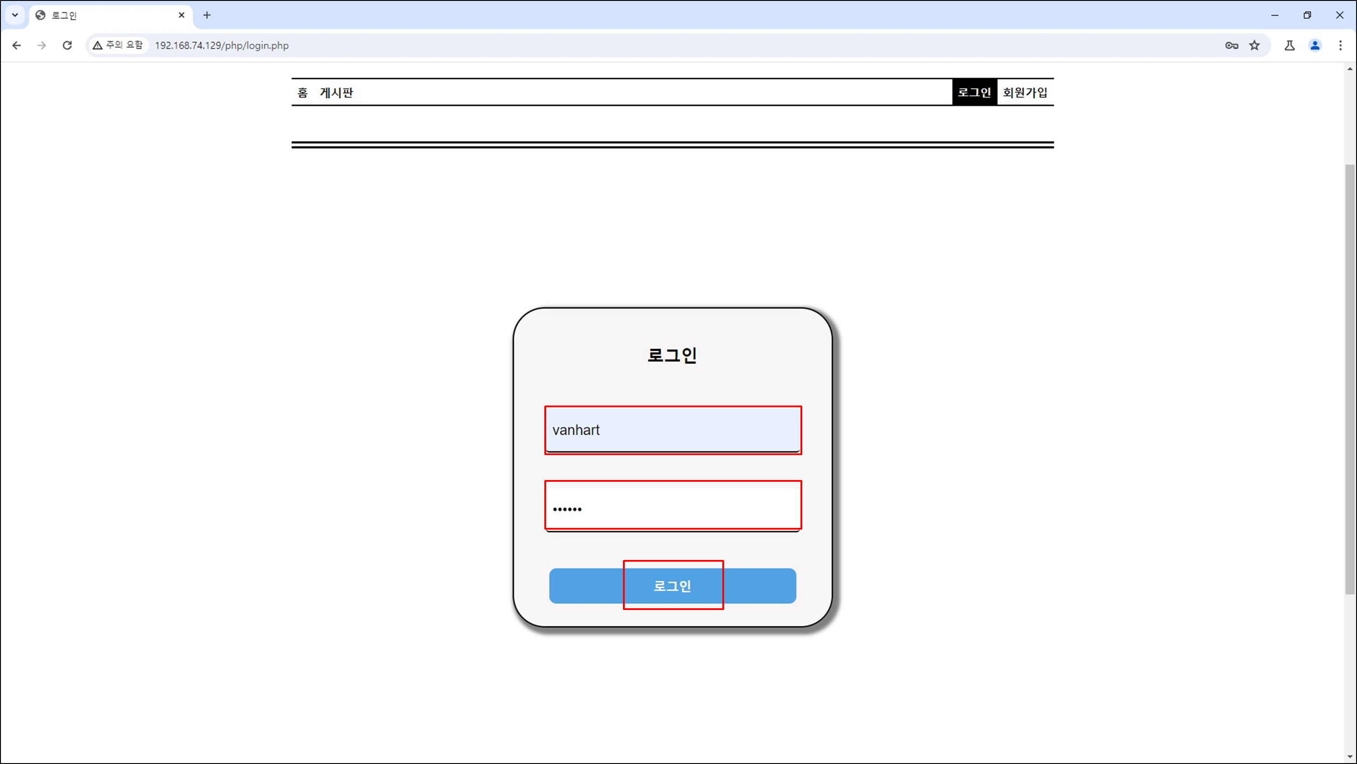Select the 로그인 browser tab
This screenshot has height=764, width=1357.
pos(111,15)
